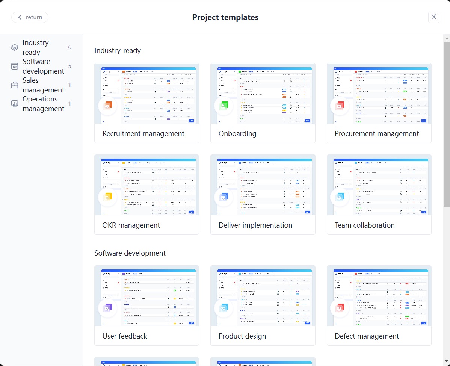Click the Industry-ready count badge 6
Screen dimensions: 450x366
pyautogui.click(x=70, y=47)
